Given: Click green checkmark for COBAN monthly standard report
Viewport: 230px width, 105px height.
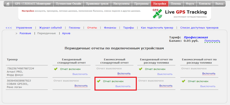Looking at the screenshot, I should point(99,81).
